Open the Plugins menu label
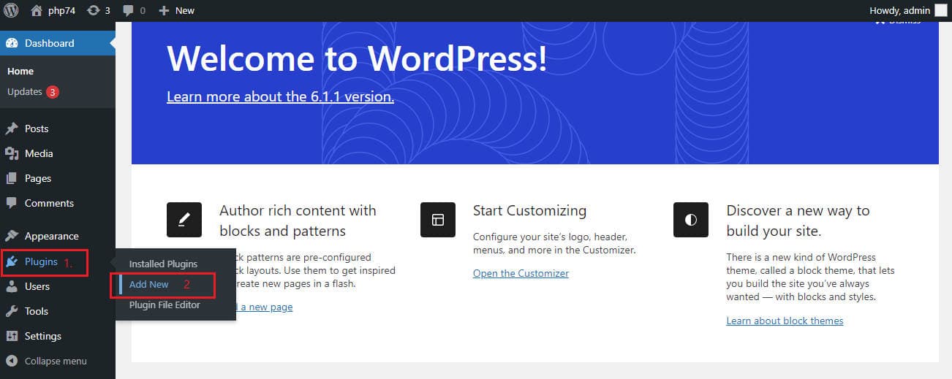The height and width of the screenshot is (379, 952). click(41, 261)
